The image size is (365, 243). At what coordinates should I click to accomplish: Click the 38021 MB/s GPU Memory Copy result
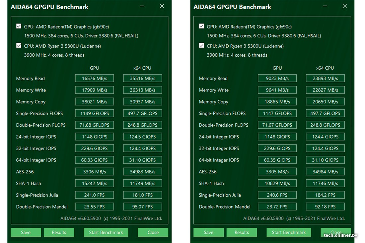point(94,102)
